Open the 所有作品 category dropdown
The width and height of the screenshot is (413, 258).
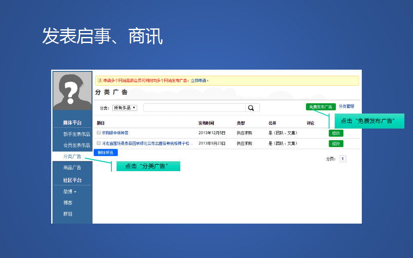[125, 107]
